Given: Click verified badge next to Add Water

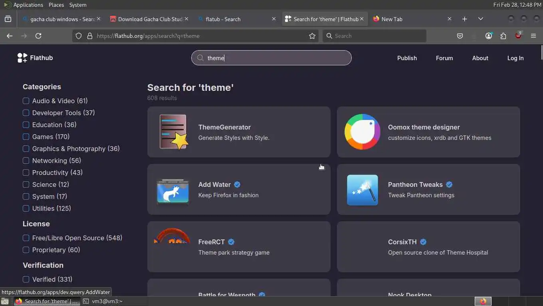Looking at the screenshot, I should (x=237, y=184).
